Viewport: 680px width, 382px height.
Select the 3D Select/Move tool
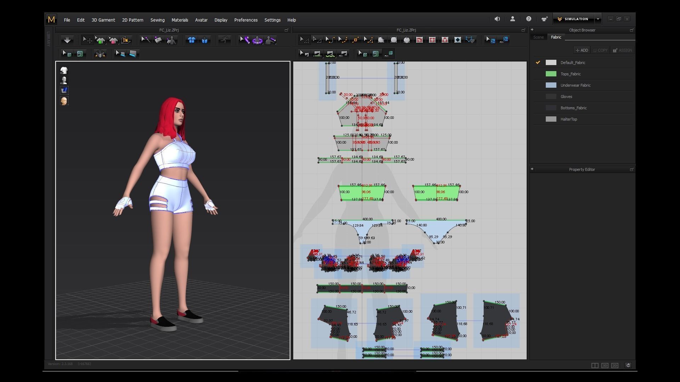87,40
